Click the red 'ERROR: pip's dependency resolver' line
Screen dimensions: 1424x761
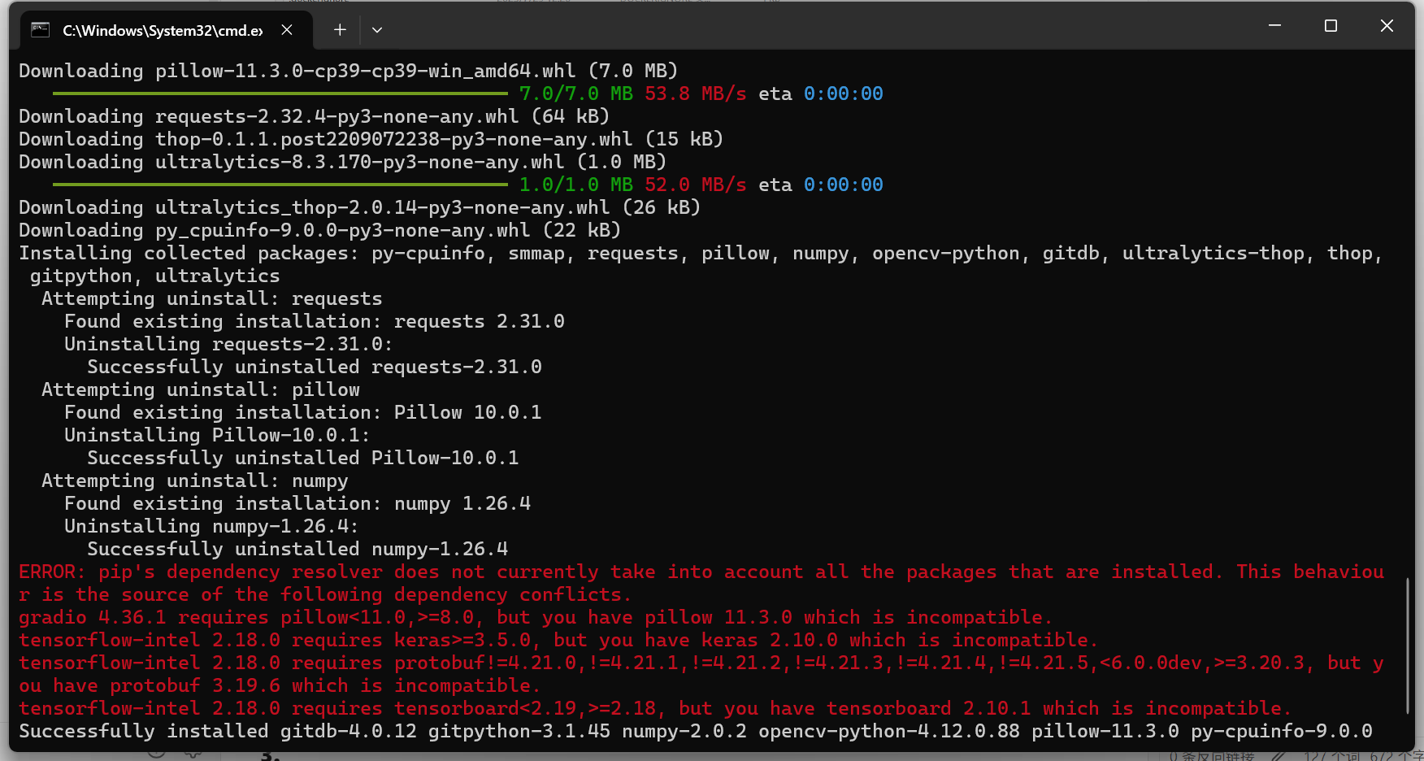(701, 572)
